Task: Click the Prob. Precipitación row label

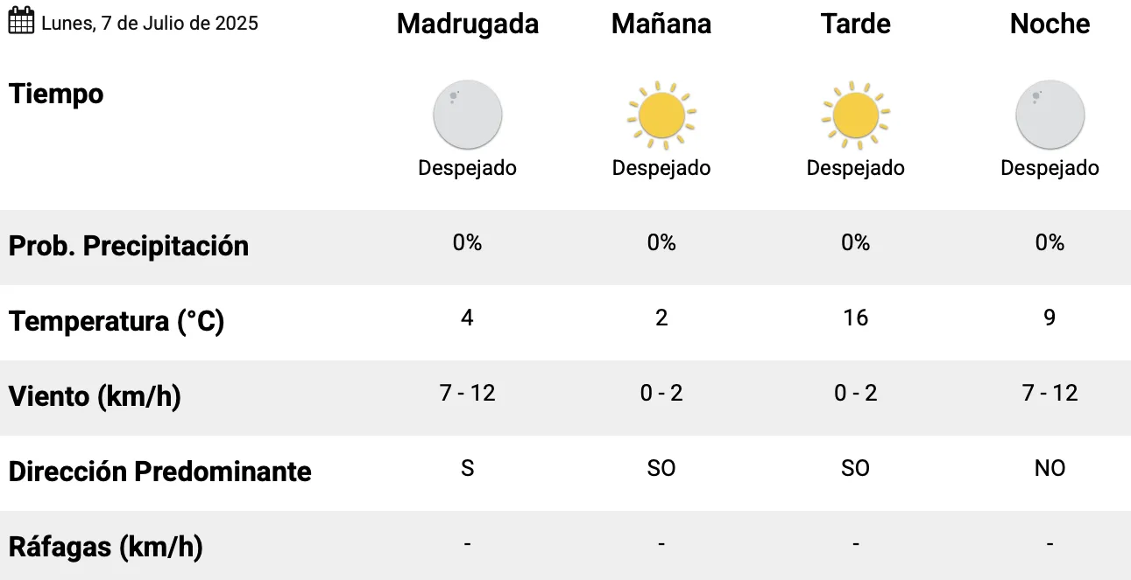Action: [x=129, y=246]
